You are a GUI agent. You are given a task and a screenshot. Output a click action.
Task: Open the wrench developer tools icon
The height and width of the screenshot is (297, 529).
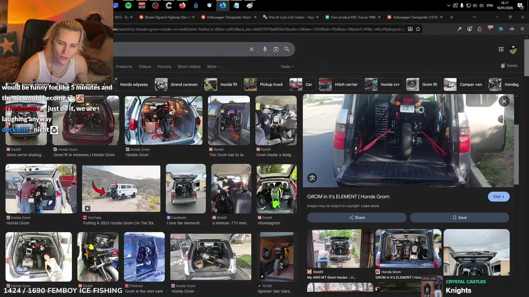(x=460, y=29)
